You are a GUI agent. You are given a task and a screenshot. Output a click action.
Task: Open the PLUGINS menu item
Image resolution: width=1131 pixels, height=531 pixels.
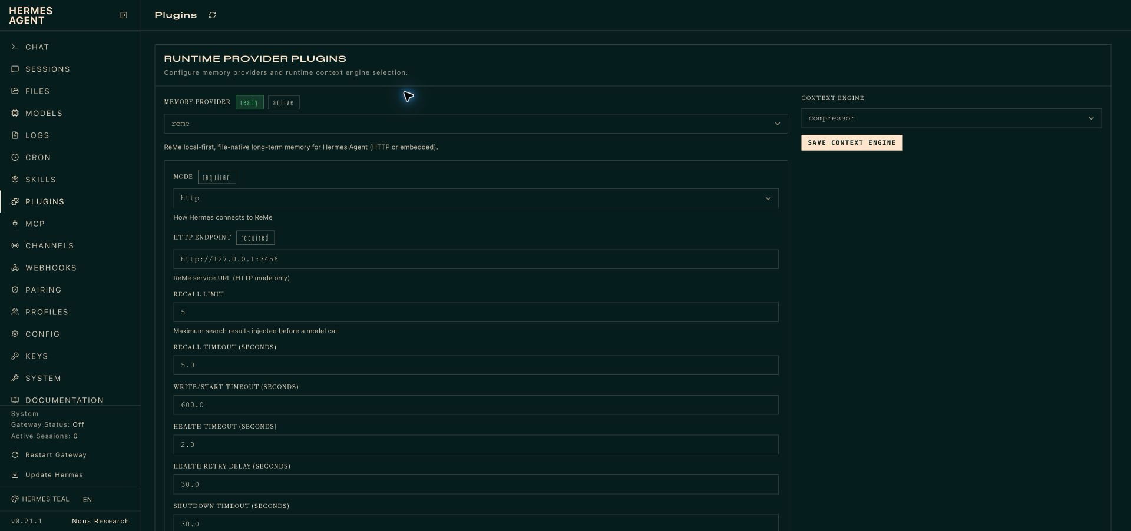pyautogui.click(x=70, y=202)
